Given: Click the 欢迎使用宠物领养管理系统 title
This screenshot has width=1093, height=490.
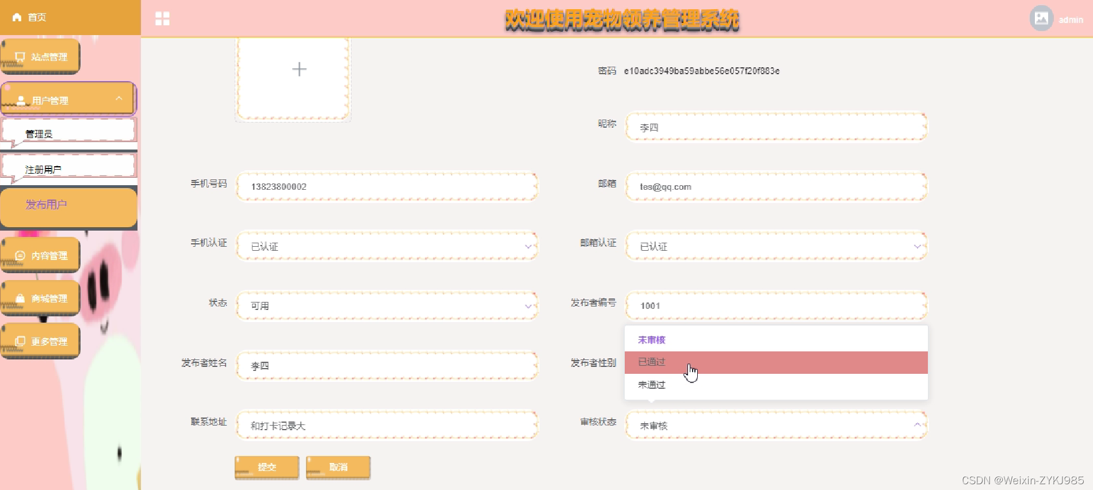Looking at the screenshot, I should [x=622, y=20].
